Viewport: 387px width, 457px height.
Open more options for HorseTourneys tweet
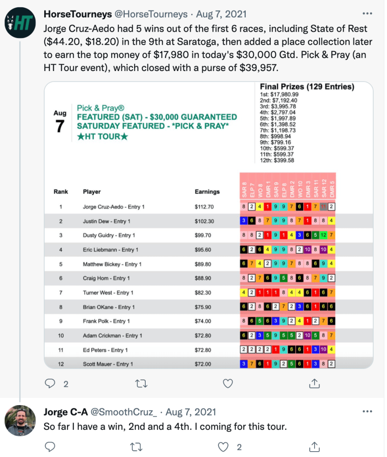point(367,13)
